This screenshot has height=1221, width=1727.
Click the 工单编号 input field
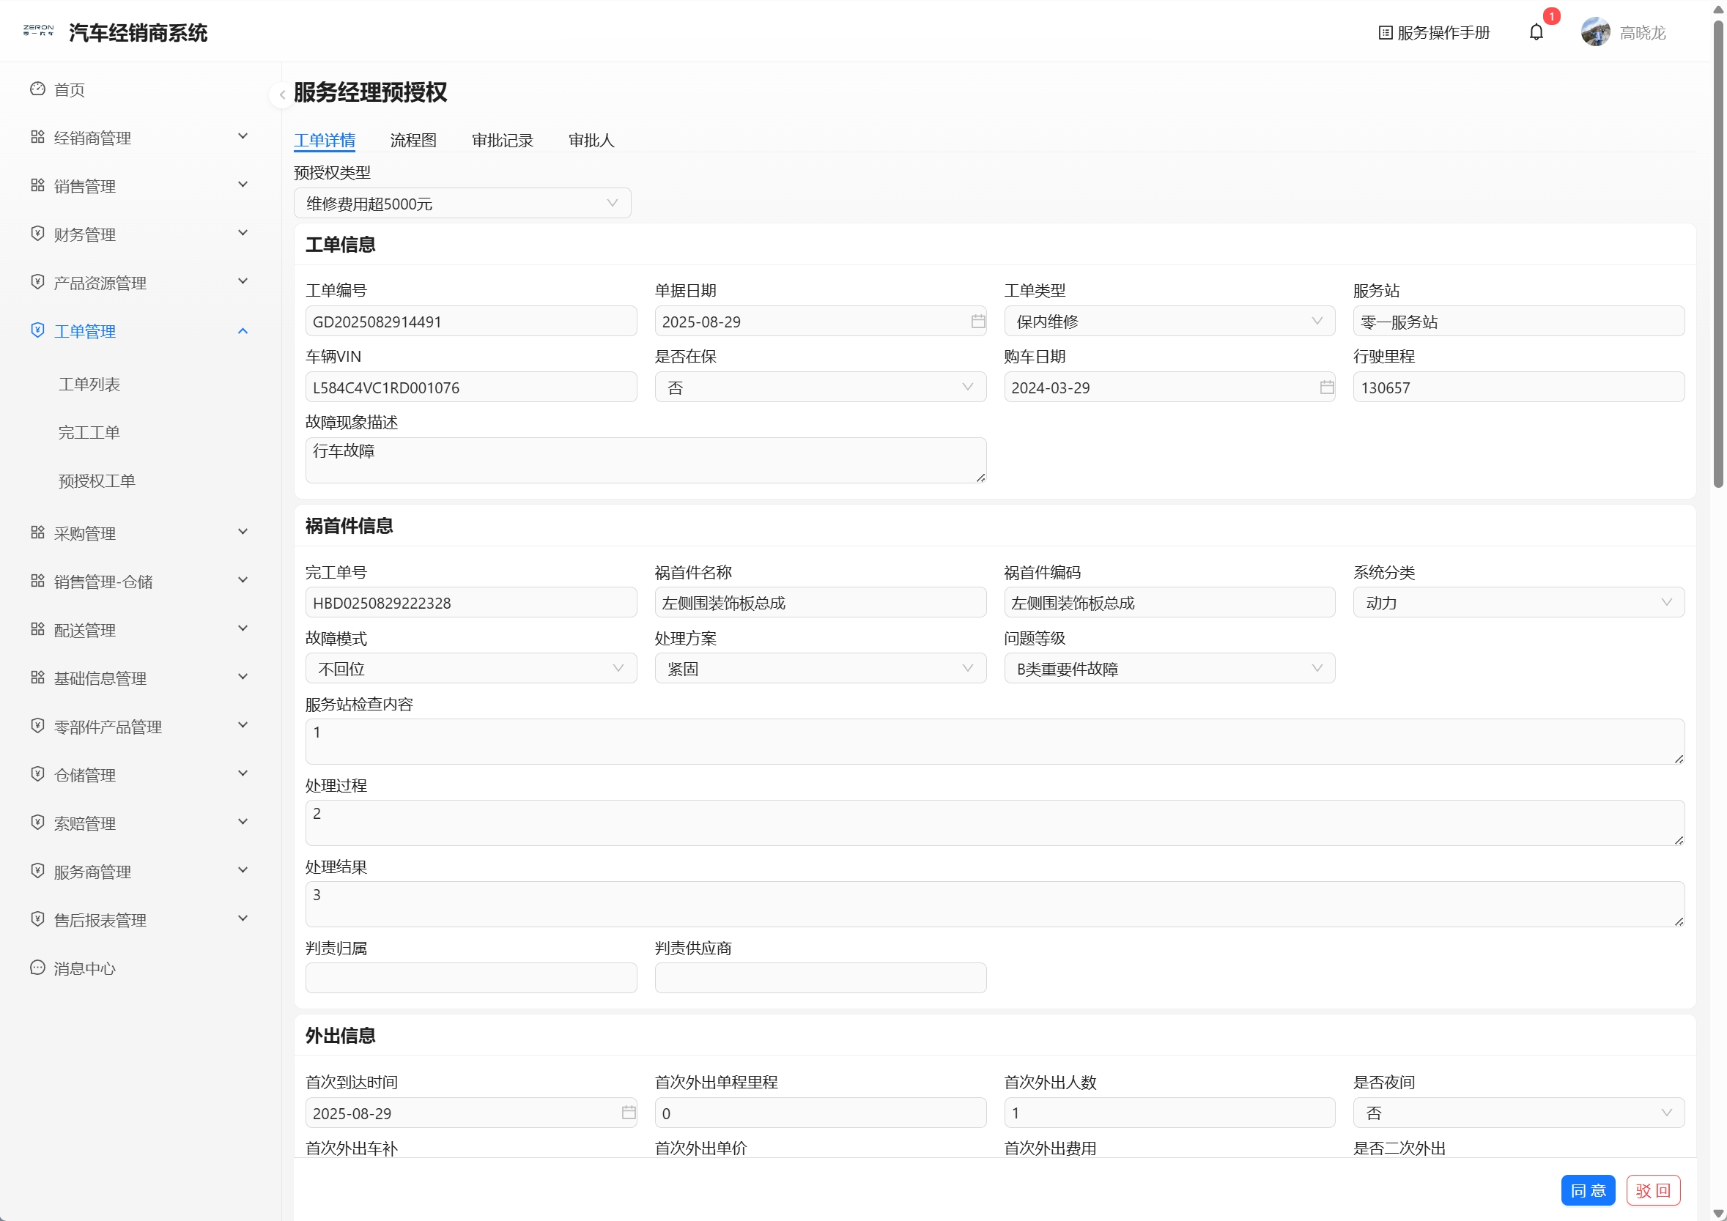tap(471, 321)
